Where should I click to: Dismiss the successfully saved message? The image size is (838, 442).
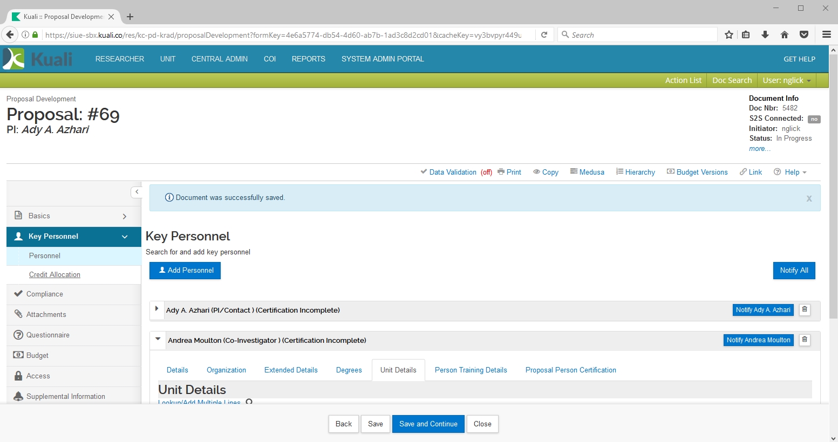point(809,198)
